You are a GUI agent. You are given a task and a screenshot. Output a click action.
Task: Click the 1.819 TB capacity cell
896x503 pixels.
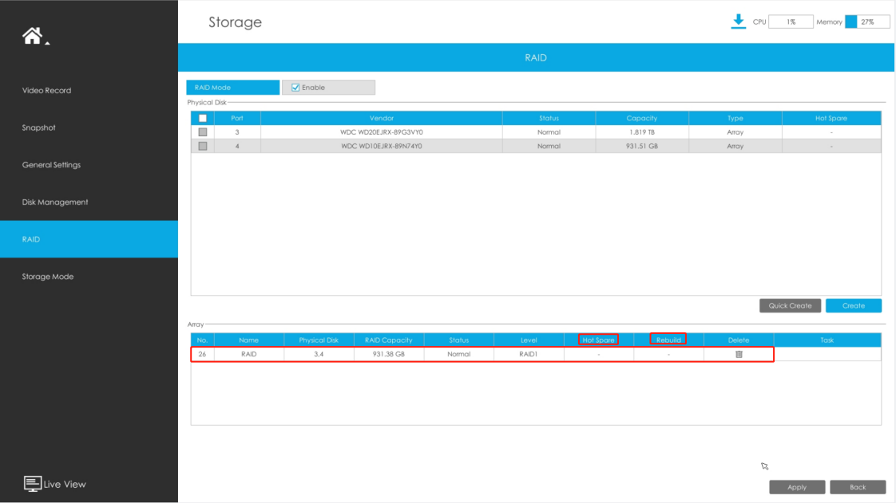point(642,132)
